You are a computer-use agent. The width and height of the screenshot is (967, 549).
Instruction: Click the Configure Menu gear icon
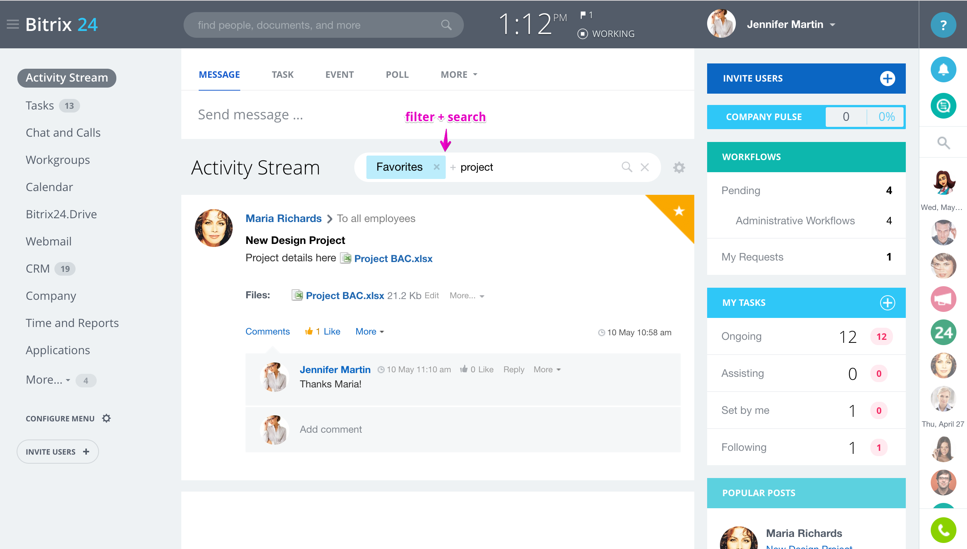click(x=107, y=418)
